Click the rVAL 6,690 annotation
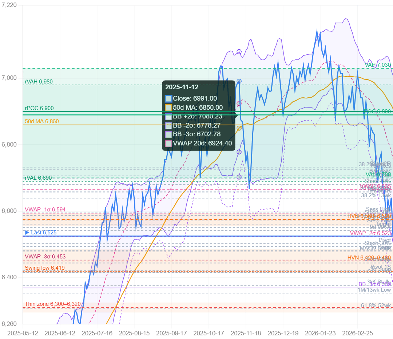The height and width of the screenshot is (339, 393). (38, 178)
